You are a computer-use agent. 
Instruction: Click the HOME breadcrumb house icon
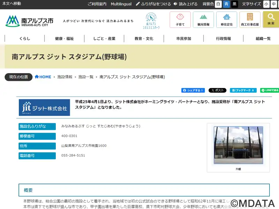click(x=37, y=77)
